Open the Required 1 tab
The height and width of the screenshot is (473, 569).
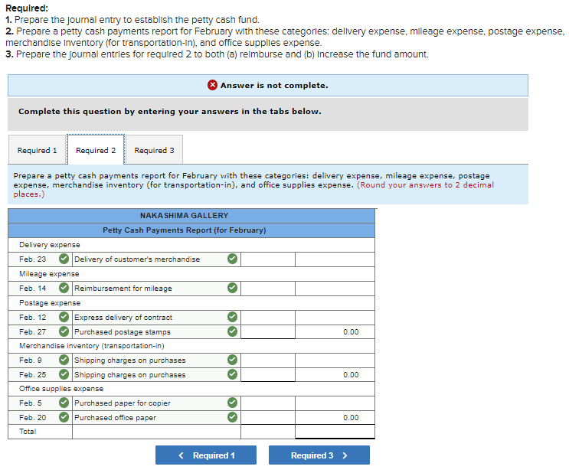coord(37,150)
